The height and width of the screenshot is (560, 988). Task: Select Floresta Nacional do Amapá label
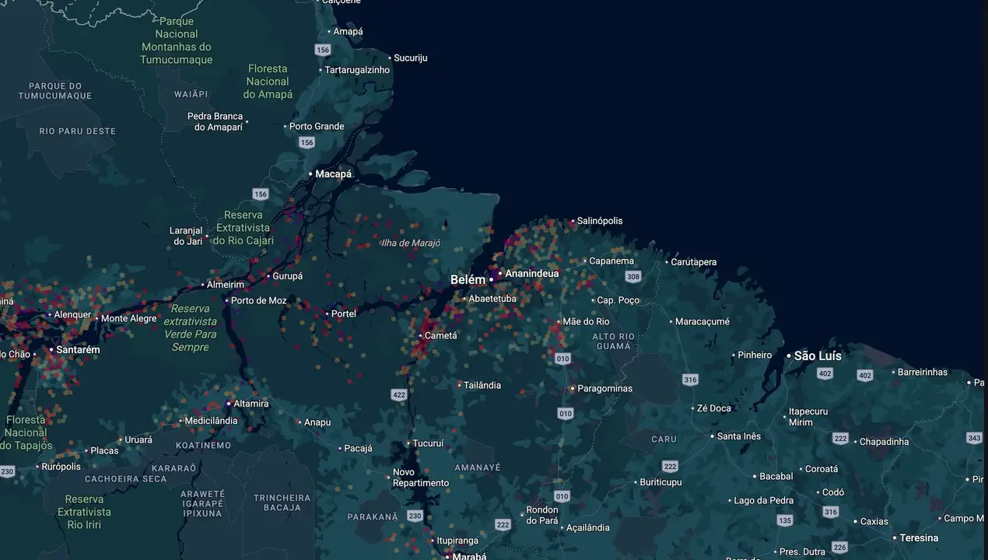[268, 82]
